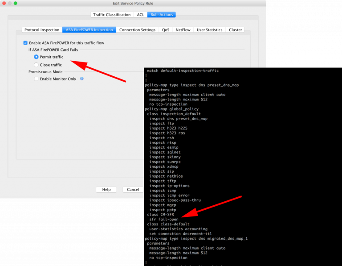
Task: Open the User Statistics tab
Action: tap(210, 30)
